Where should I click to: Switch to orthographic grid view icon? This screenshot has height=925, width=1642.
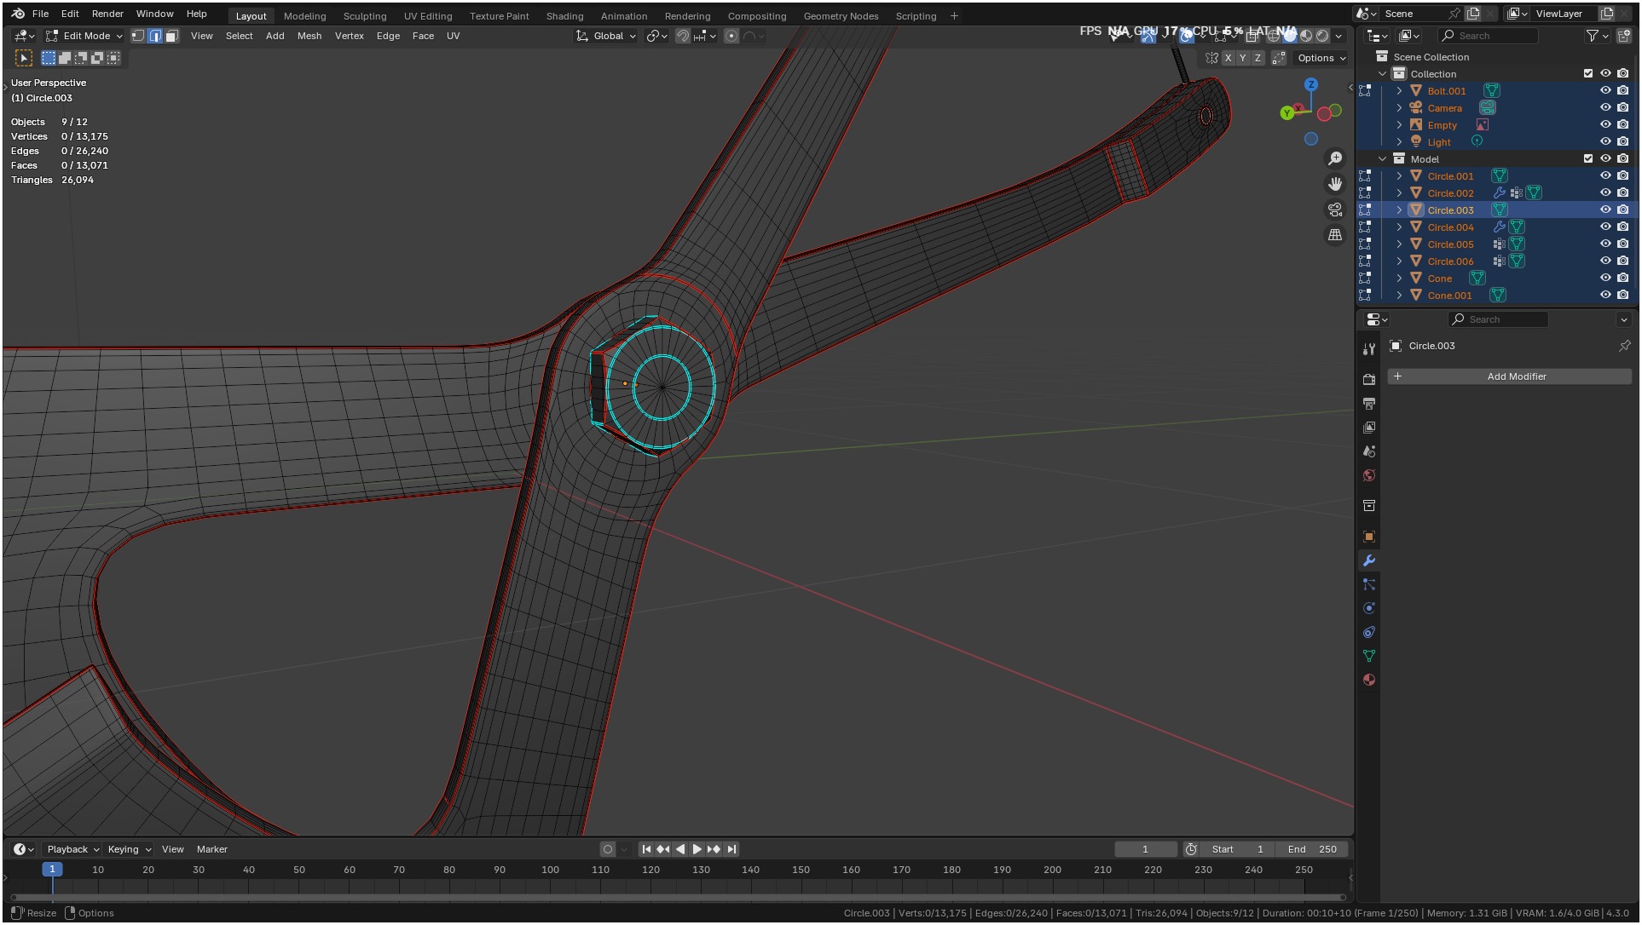click(1335, 235)
